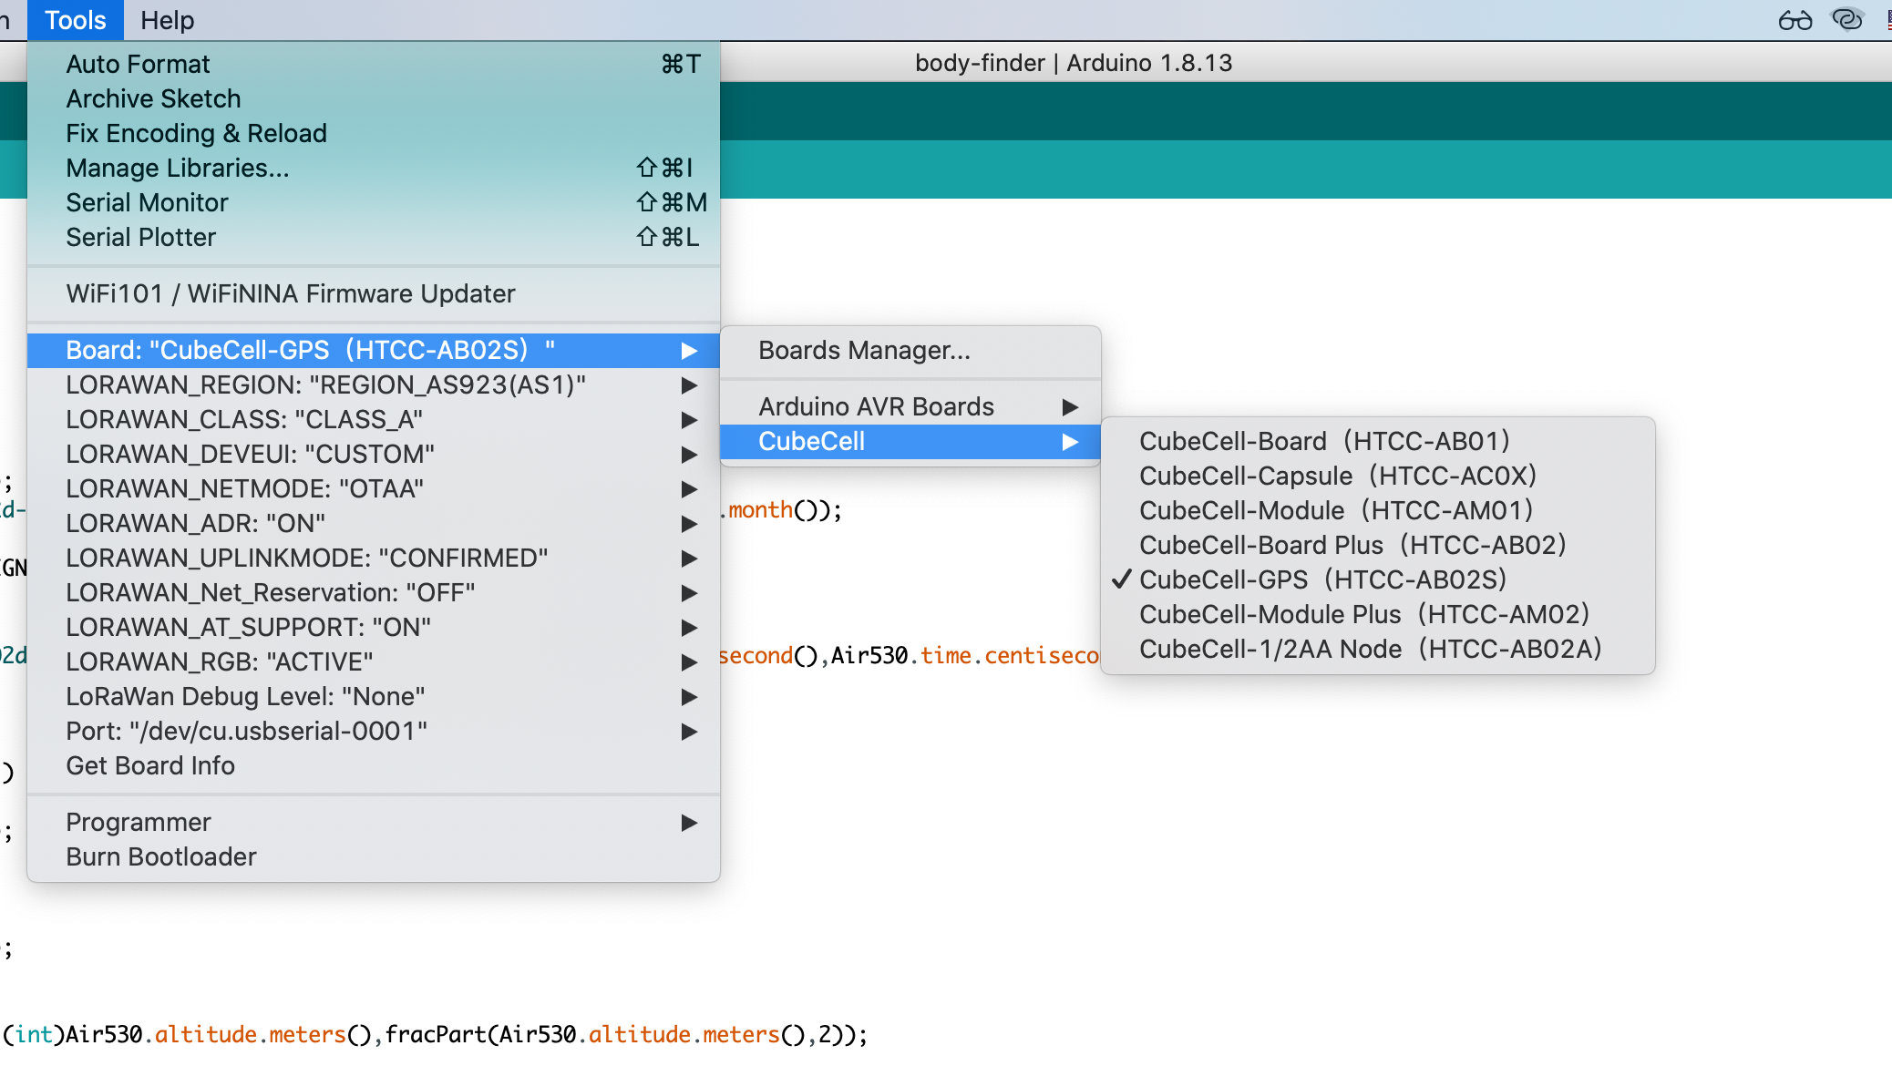Choose CubeCell-Board (HTCC-AB01) board
Image resolution: width=1892 pixels, height=1066 pixels.
1323,441
